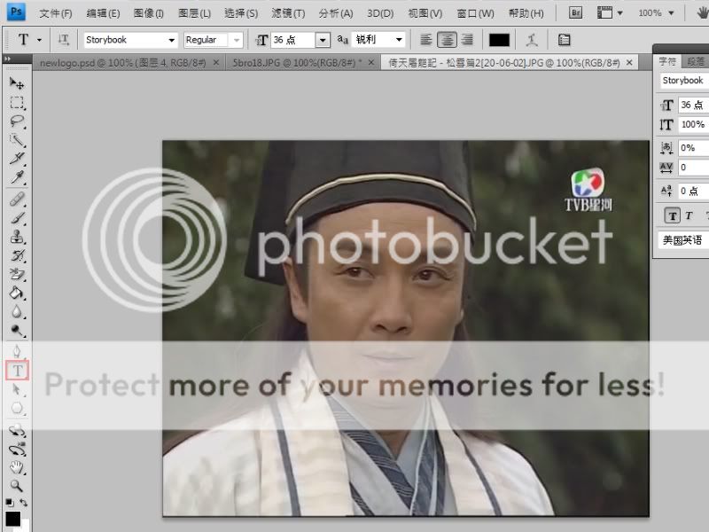Image resolution: width=709 pixels, height=532 pixels.
Task: Select the Brush tool
Action: (17, 218)
